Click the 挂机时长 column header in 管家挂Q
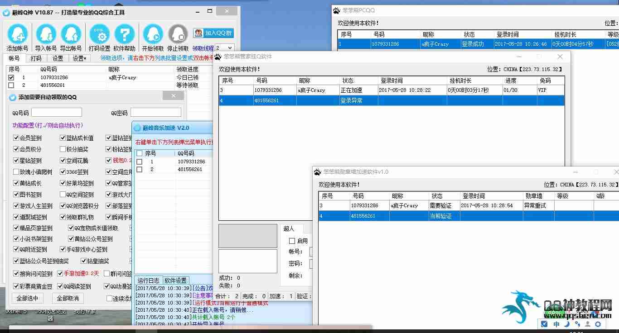 click(x=475, y=81)
